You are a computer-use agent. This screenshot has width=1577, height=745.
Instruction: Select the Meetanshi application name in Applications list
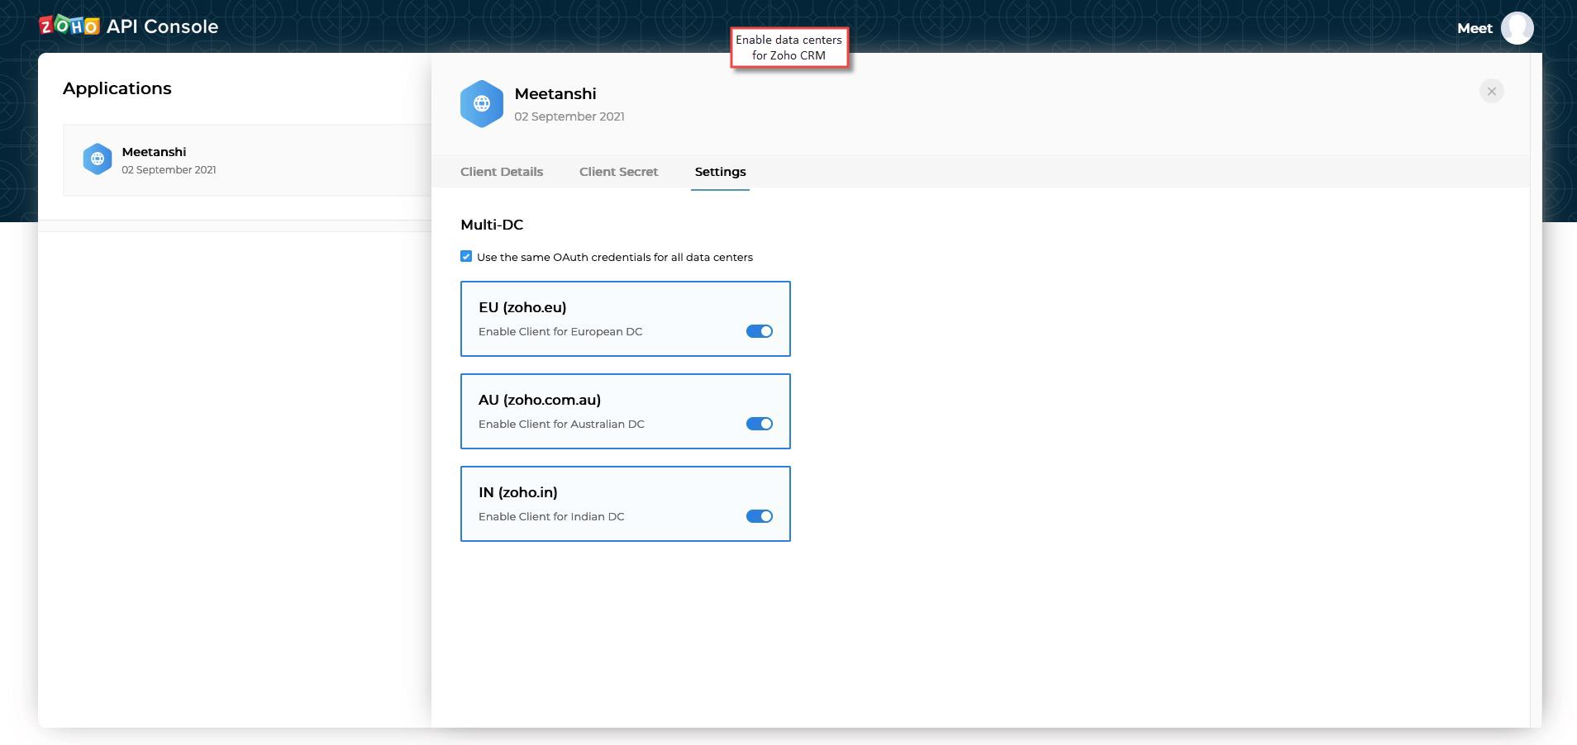[x=154, y=152]
